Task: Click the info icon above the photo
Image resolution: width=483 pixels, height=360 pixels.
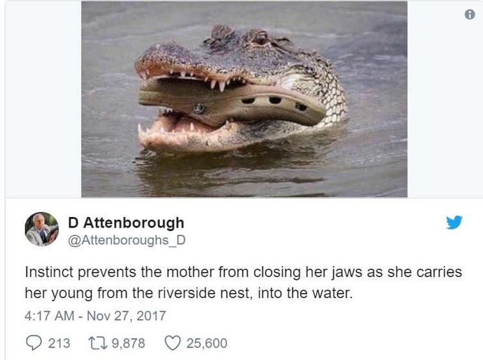Action: pos(469,14)
